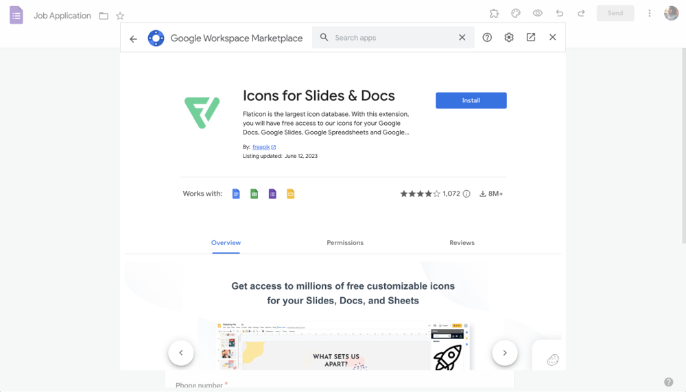Image resolution: width=686 pixels, height=392 pixels.
Task: Click the search magnifier icon
Action: (x=324, y=37)
